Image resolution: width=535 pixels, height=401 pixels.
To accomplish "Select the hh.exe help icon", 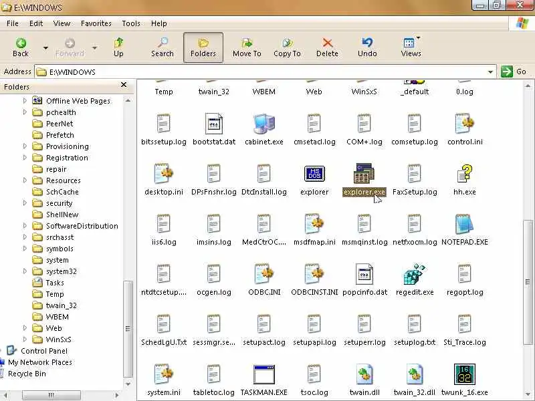I will [465, 174].
